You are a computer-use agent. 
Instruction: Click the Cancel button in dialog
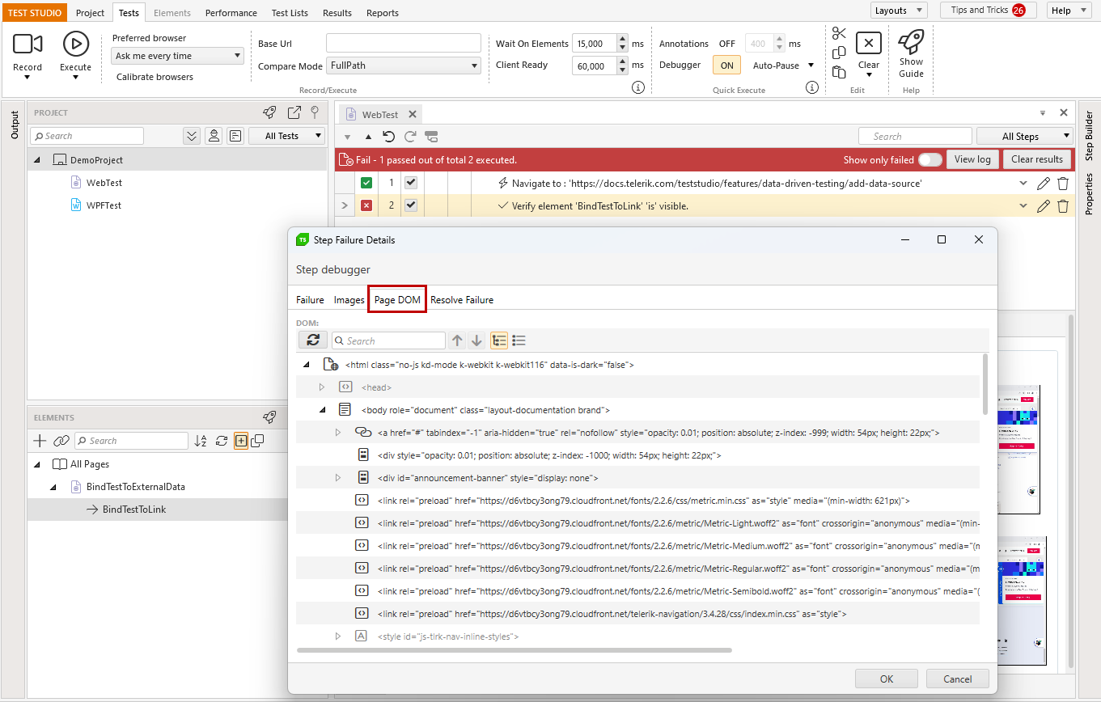(958, 679)
